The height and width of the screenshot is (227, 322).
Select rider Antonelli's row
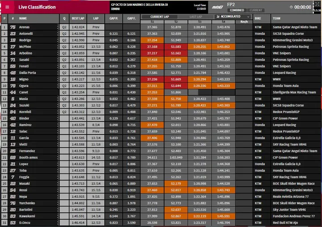point(161,34)
